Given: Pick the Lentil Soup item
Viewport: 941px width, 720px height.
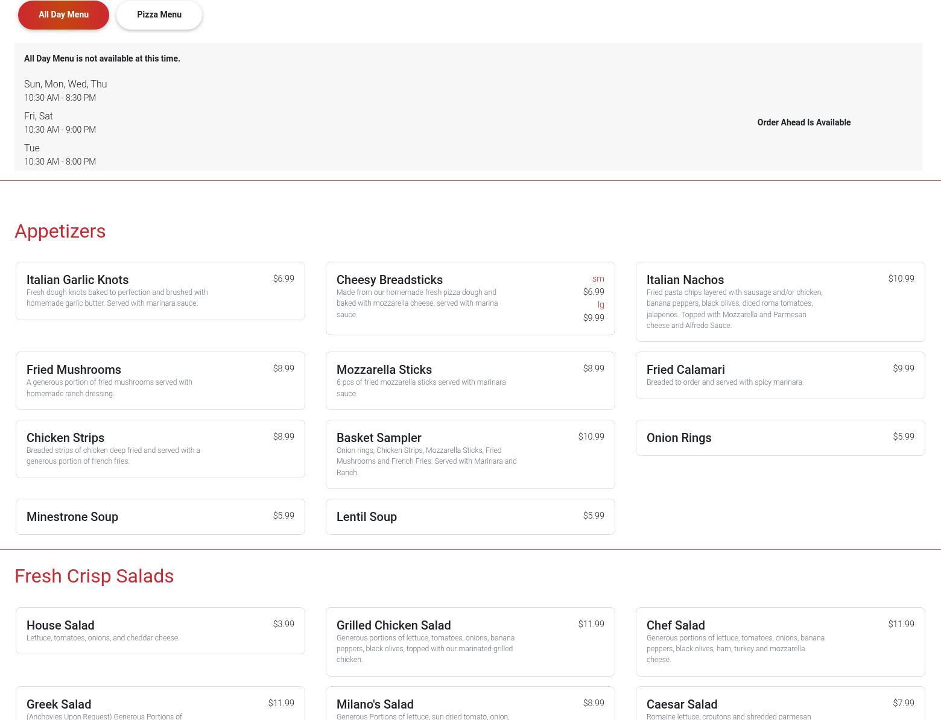Looking at the screenshot, I should coord(470,517).
